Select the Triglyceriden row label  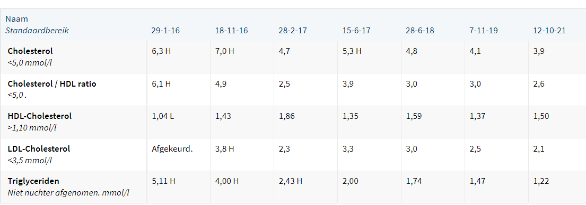(x=33, y=181)
